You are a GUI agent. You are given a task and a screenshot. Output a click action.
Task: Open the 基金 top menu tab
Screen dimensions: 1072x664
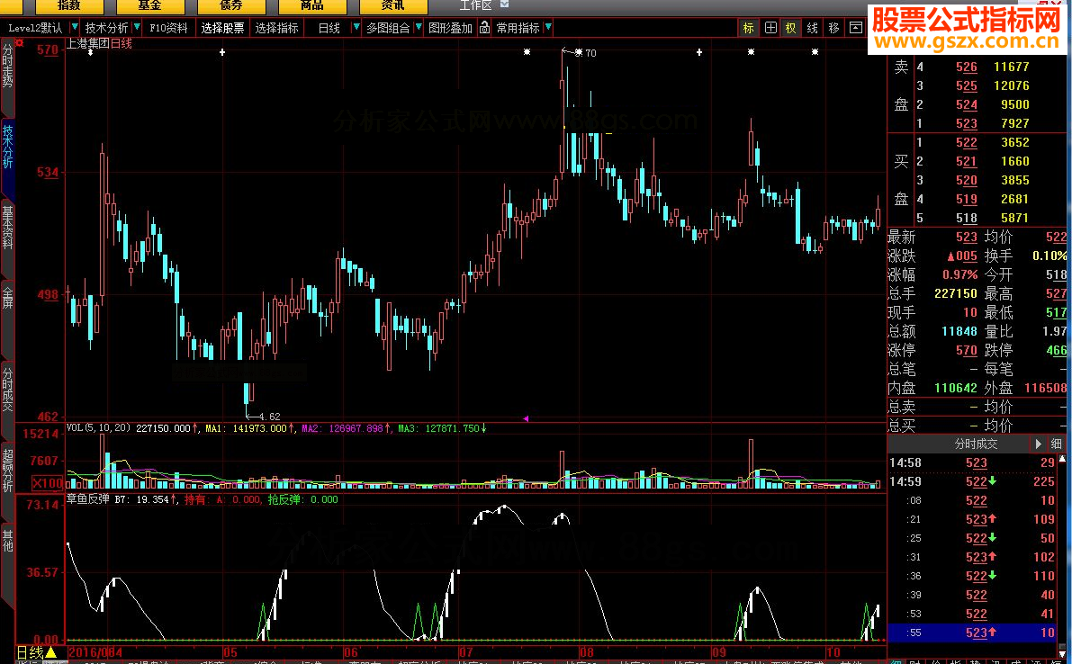tap(150, 4)
